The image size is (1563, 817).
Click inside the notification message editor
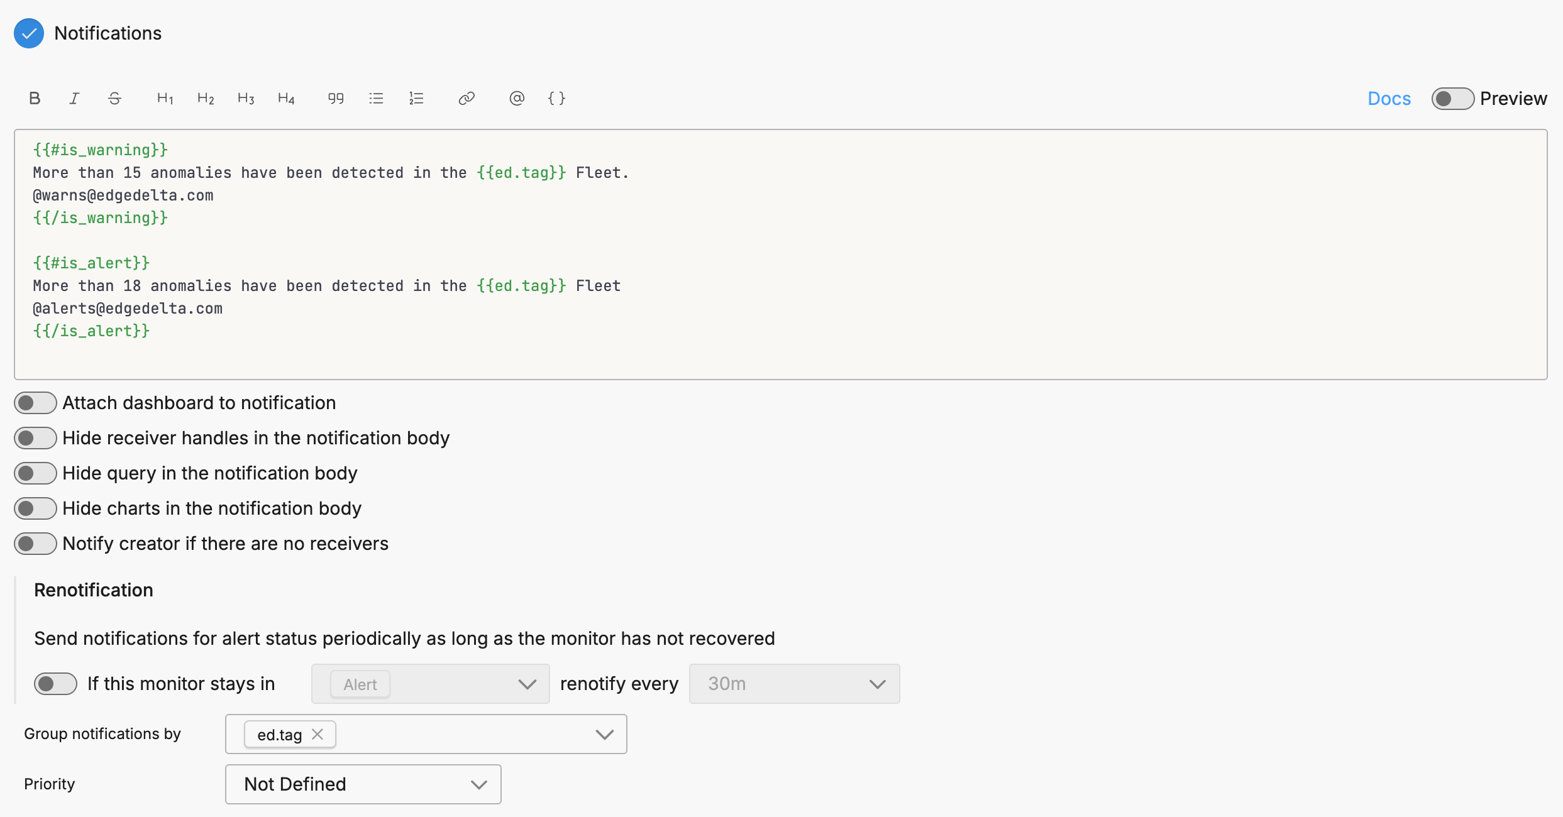point(754,251)
